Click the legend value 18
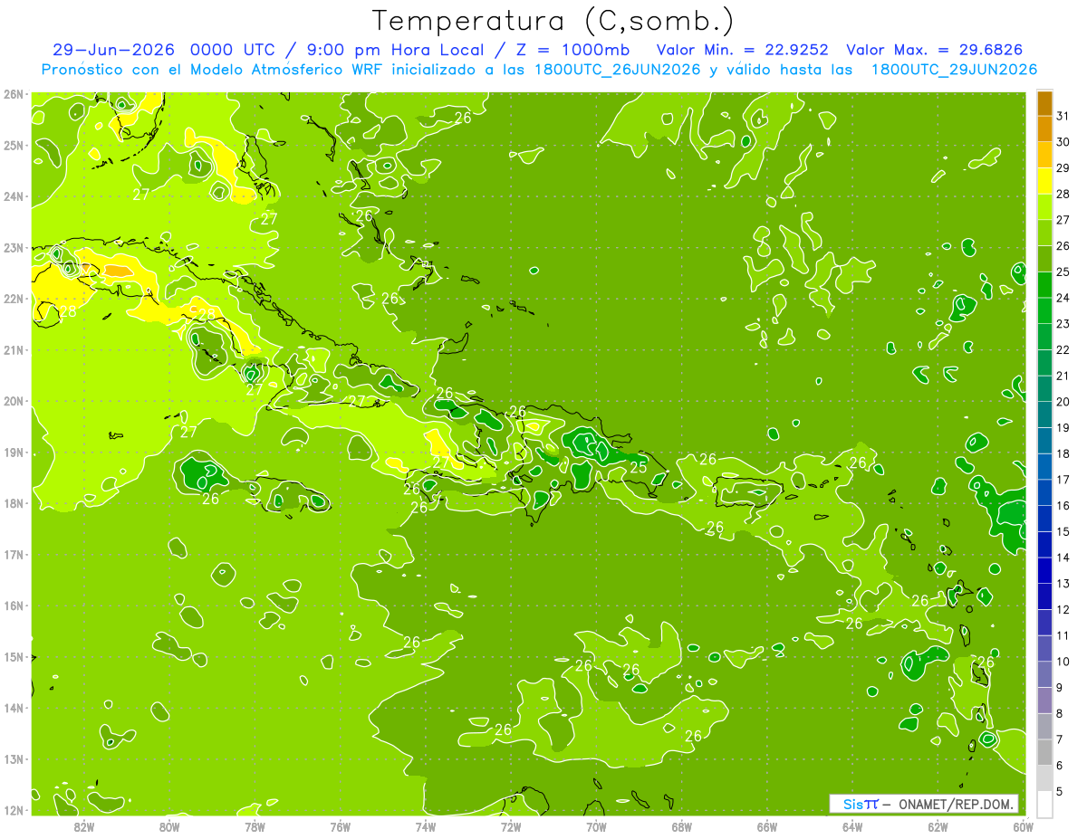Image resolution: width=1087 pixels, height=839 pixels. tap(1063, 453)
